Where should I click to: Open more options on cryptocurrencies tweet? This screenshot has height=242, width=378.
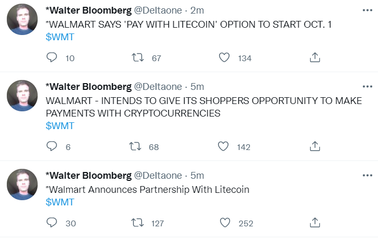368,86
